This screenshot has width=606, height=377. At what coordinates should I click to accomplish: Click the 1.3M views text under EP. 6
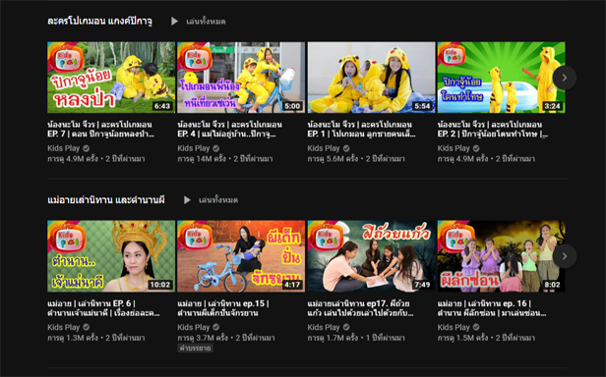(x=73, y=338)
